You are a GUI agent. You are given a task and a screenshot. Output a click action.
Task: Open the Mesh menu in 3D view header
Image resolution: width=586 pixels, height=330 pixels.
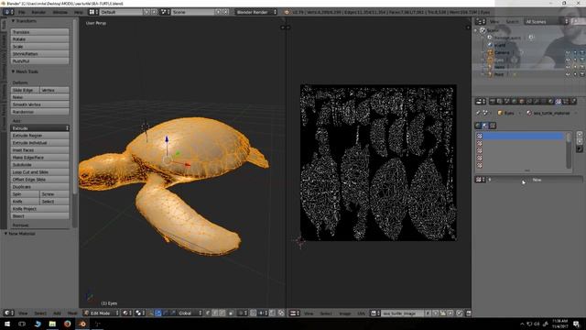click(x=72, y=313)
